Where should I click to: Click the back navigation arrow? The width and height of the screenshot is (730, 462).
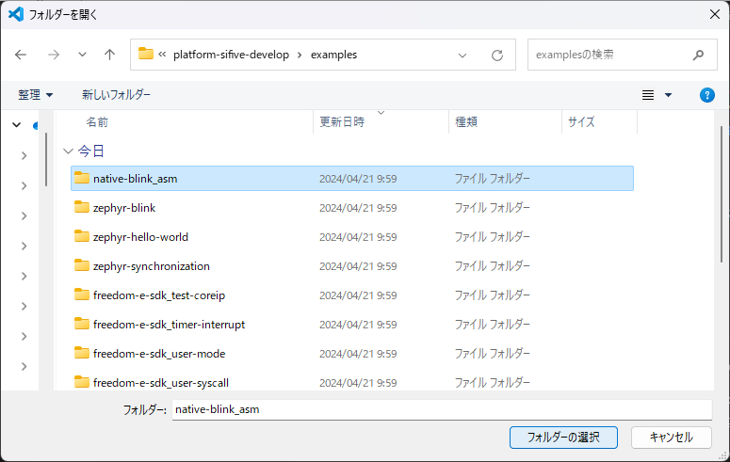point(21,55)
